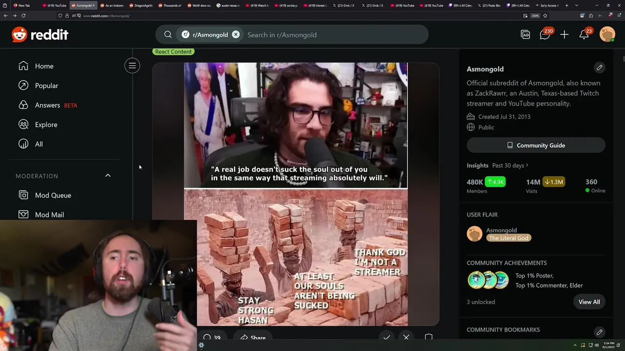The width and height of the screenshot is (625, 351).
Task: Click the Reddit logo in the header
Action: [40, 35]
